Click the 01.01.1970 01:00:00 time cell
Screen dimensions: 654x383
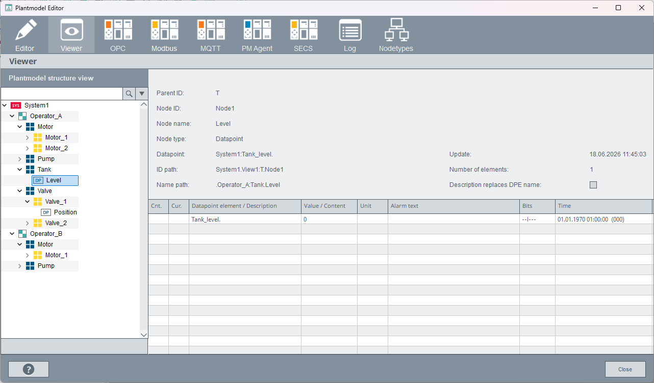point(603,219)
